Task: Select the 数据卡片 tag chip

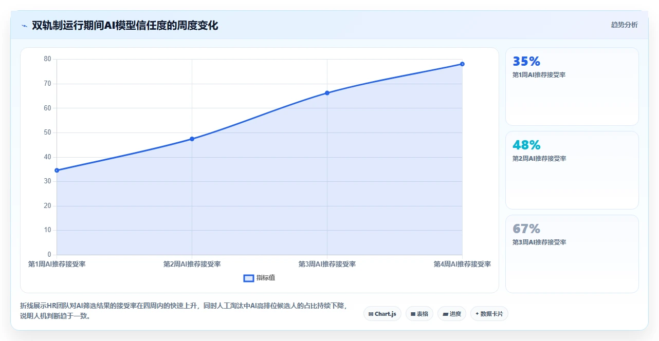Action: point(489,314)
